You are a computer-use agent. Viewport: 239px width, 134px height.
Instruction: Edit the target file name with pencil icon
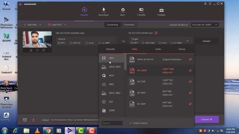(x=156, y=33)
